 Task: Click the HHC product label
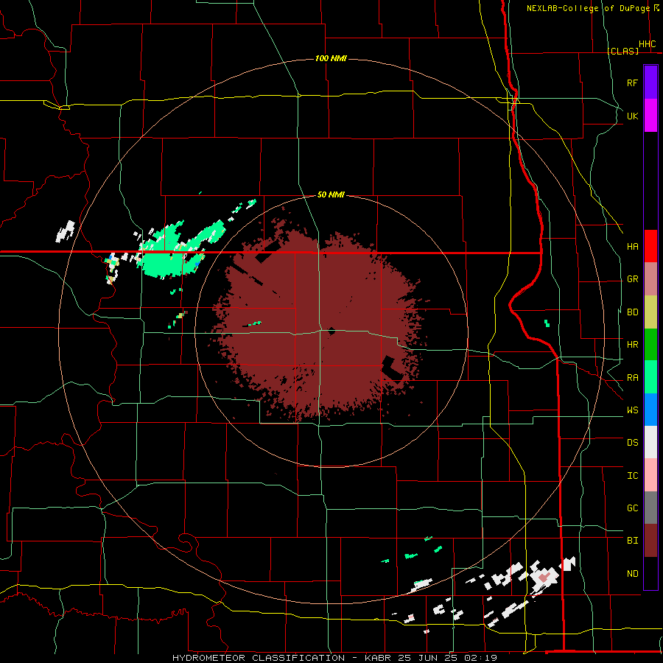coord(648,44)
